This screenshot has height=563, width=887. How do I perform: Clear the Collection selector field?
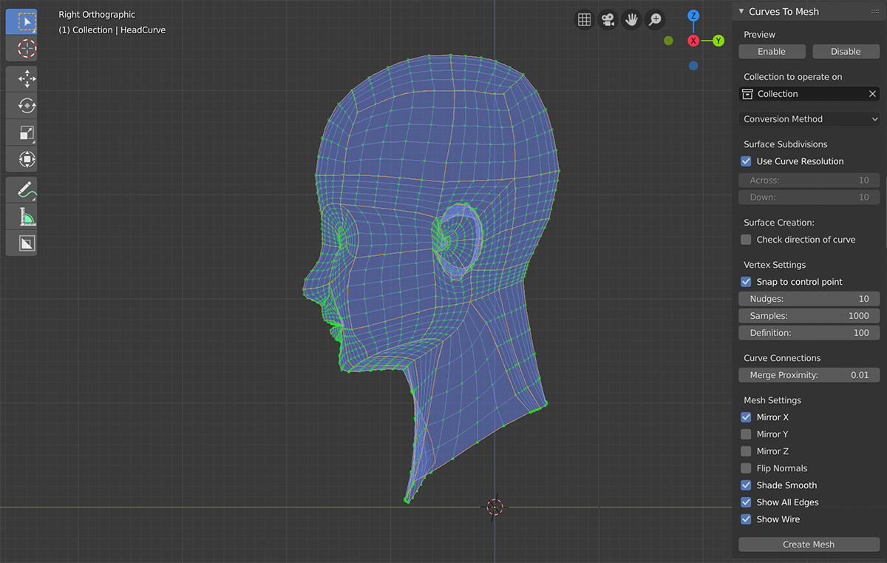click(x=872, y=94)
